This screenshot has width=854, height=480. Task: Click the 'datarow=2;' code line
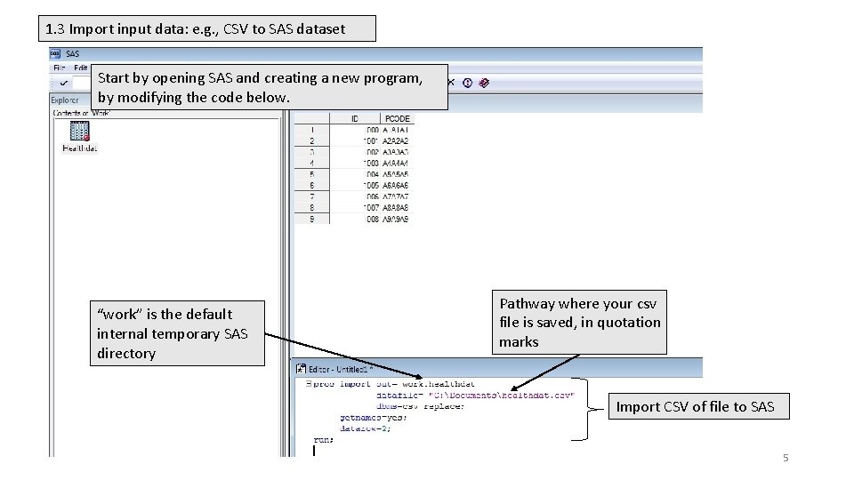tap(366, 428)
